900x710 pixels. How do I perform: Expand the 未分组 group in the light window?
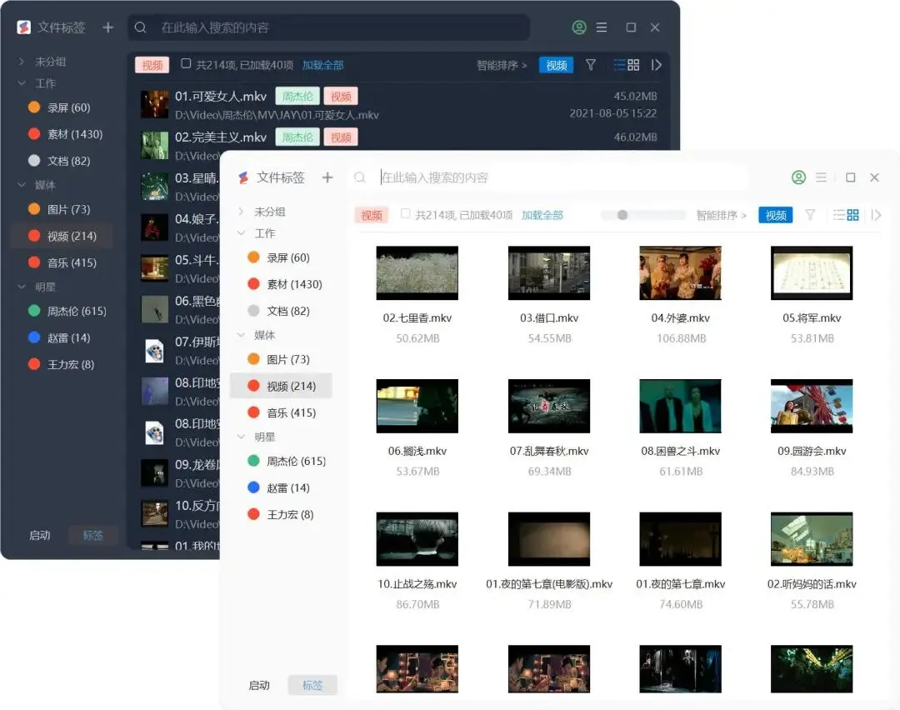point(241,212)
